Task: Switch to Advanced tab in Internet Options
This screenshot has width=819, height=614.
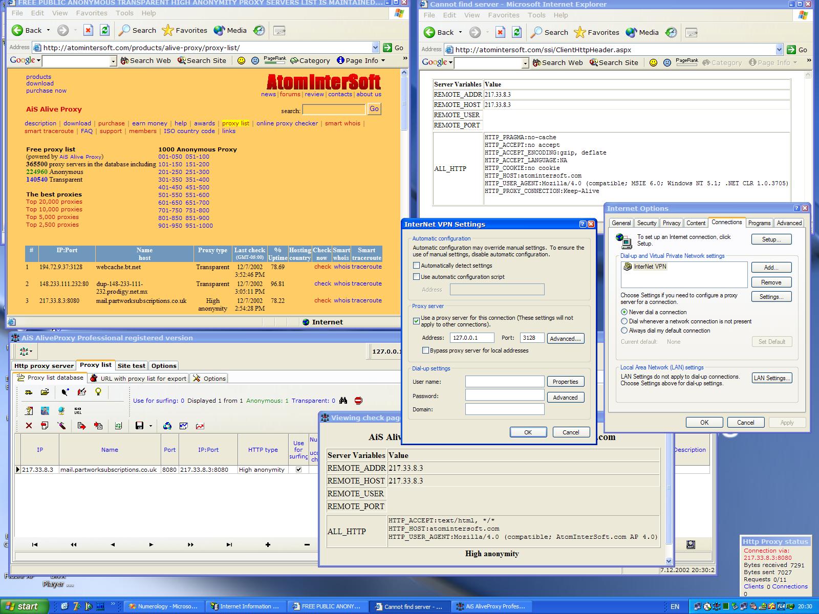Action: point(789,223)
